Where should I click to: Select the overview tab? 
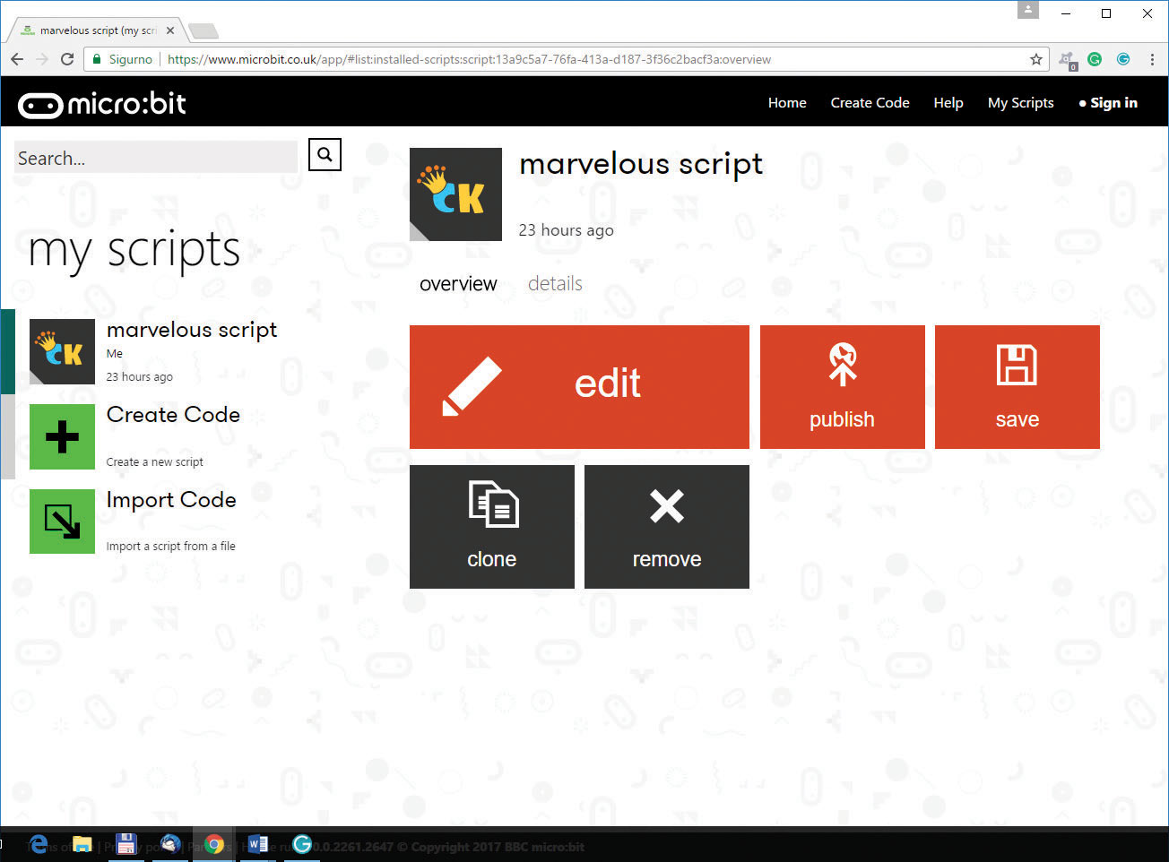click(458, 284)
